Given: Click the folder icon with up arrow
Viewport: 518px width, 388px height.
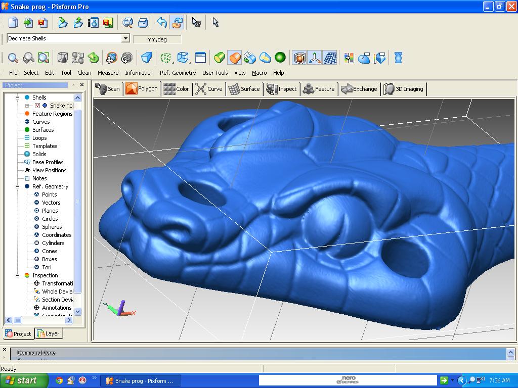Looking at the screenshot, I should pos(78,22).
